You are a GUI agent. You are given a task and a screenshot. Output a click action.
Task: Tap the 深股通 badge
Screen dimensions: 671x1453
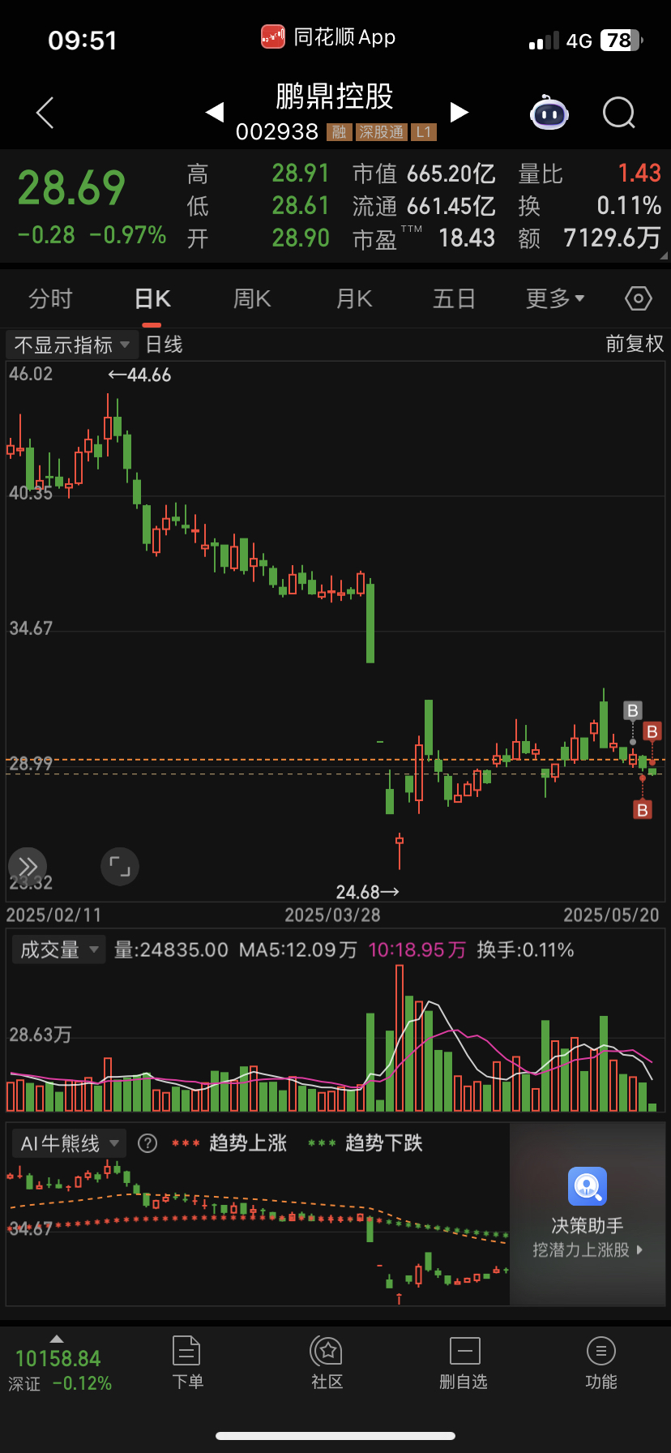382,132
